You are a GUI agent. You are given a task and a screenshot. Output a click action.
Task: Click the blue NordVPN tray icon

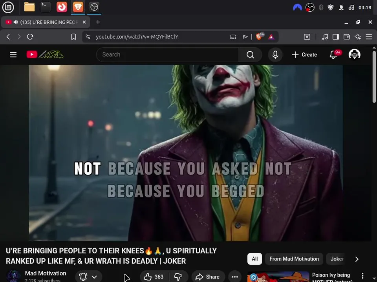coord(297,8)
